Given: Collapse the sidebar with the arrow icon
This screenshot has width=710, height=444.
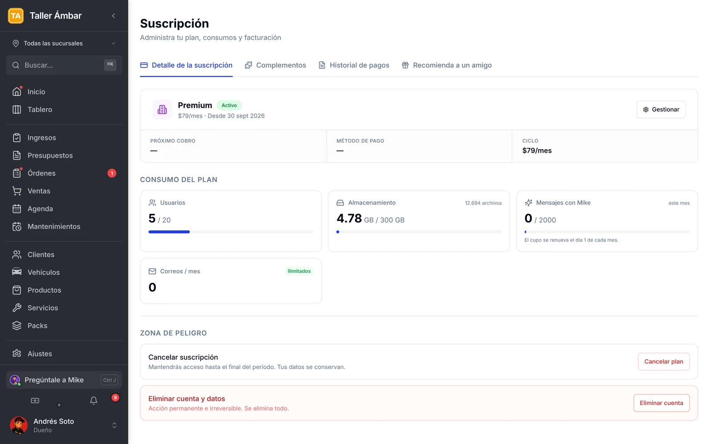Looking at the screenshot, I should 114,16.
